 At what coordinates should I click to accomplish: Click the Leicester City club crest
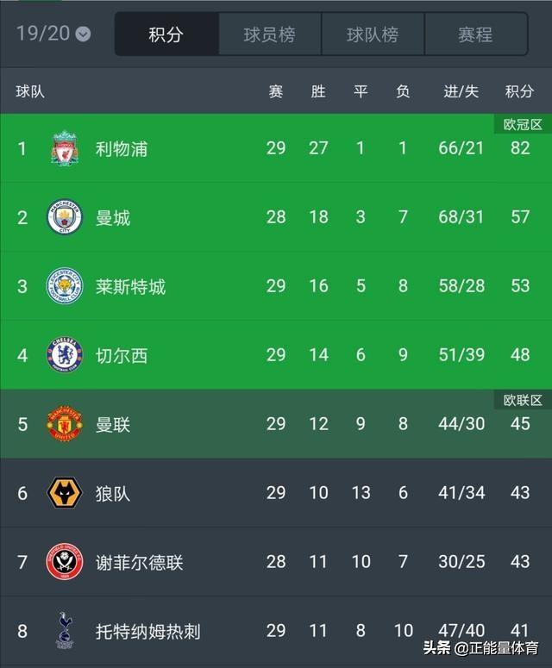[x=64, y=286]
